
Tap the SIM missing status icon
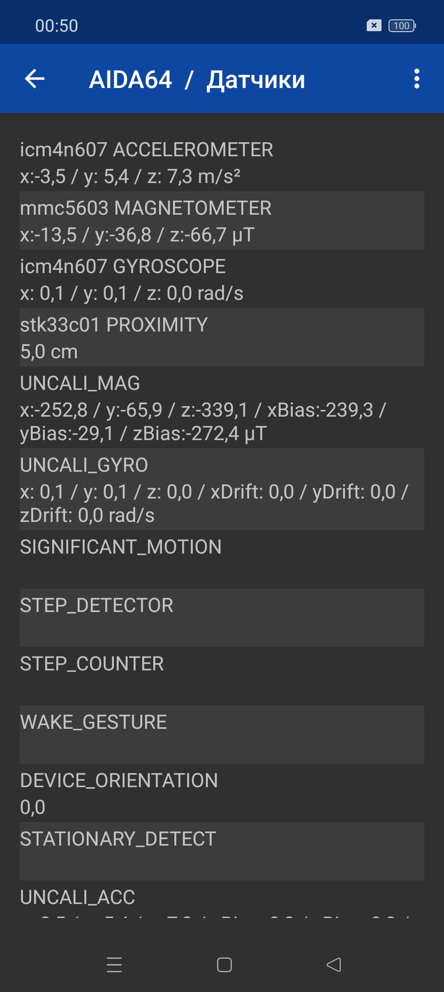pos(374,26)
